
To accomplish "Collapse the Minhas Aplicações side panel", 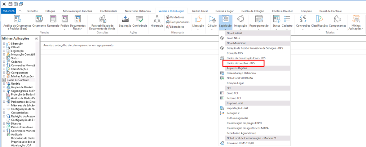I will pos(36,38).
